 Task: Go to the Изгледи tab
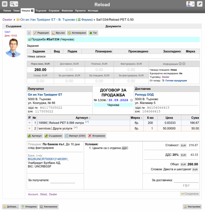(x=93, y=11)
